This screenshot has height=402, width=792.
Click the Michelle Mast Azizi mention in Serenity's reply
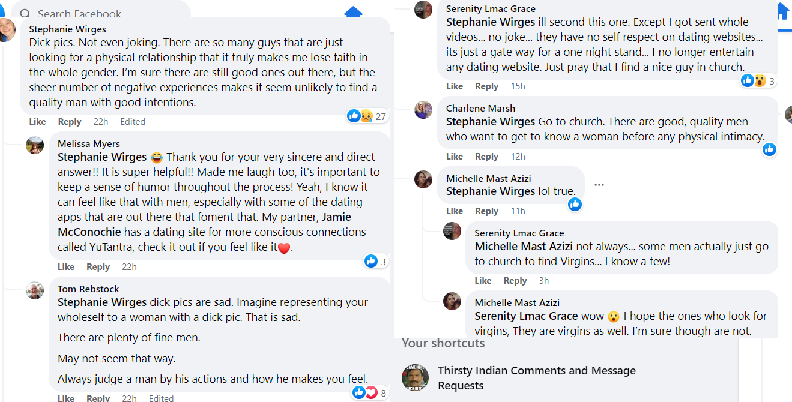tap(524, 247)
